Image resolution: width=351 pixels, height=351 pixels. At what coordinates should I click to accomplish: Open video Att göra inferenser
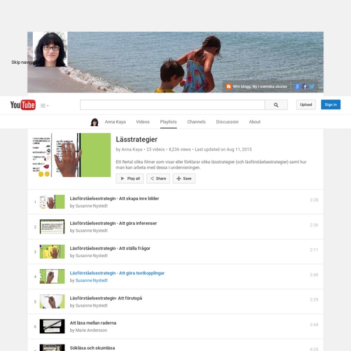tap(113, 223)
